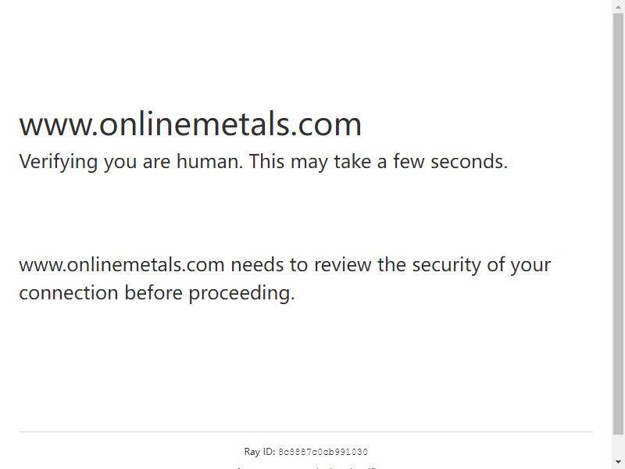Viewport: 625px width, 469px height.
Task: Click the Ray ID value 8c8887c0cb991030
Action: (323, 452)
